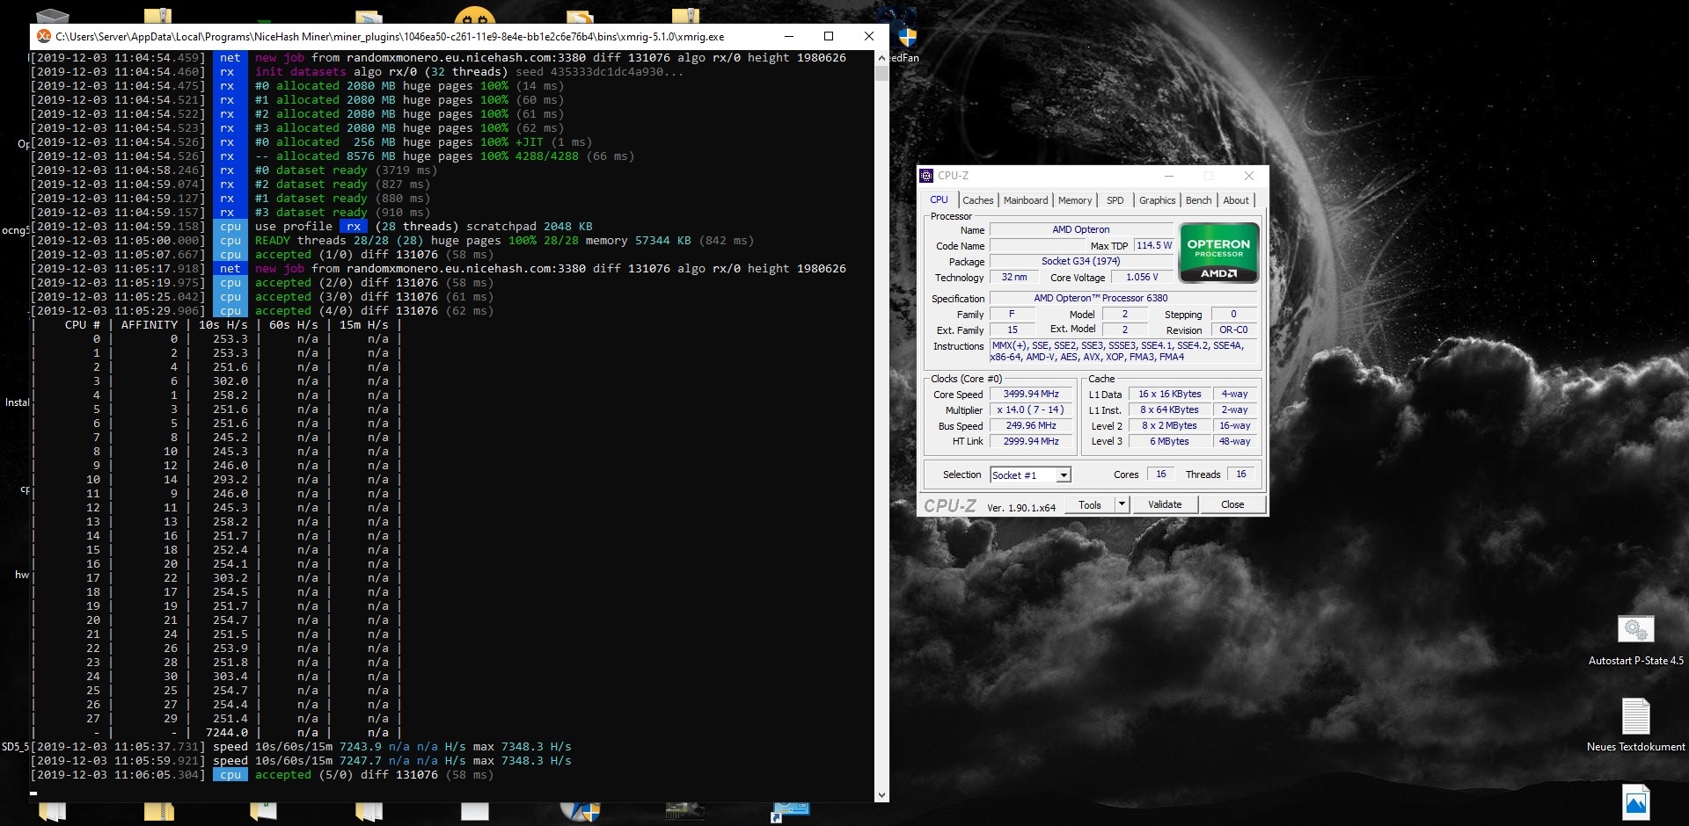Image resolution: width=1689 pixels, height=826 pixels.
Task: Click the Ext. Family value "15"
Action: click(x=1012, y=330)
